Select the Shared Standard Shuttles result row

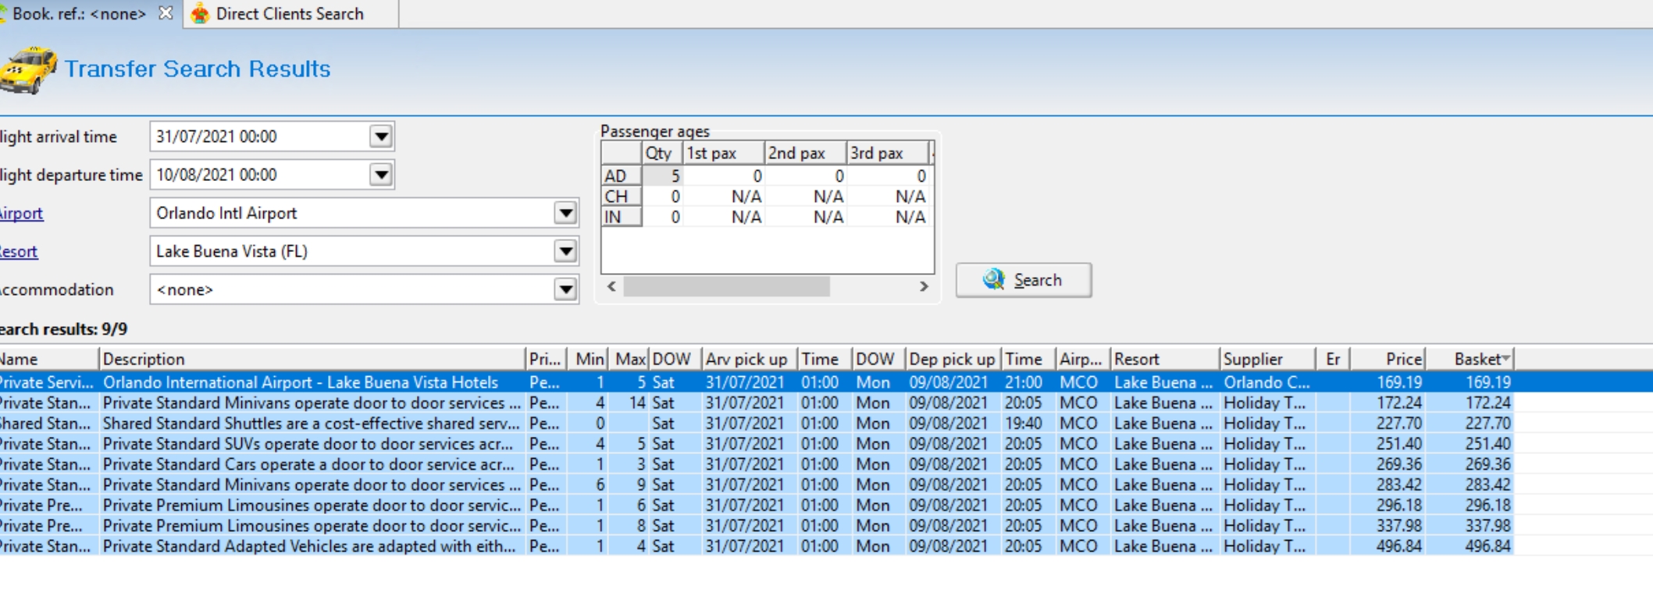(x=756, y=424)
